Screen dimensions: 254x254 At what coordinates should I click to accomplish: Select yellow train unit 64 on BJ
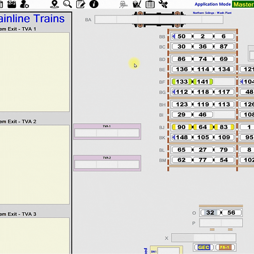(x=203, y=127)
